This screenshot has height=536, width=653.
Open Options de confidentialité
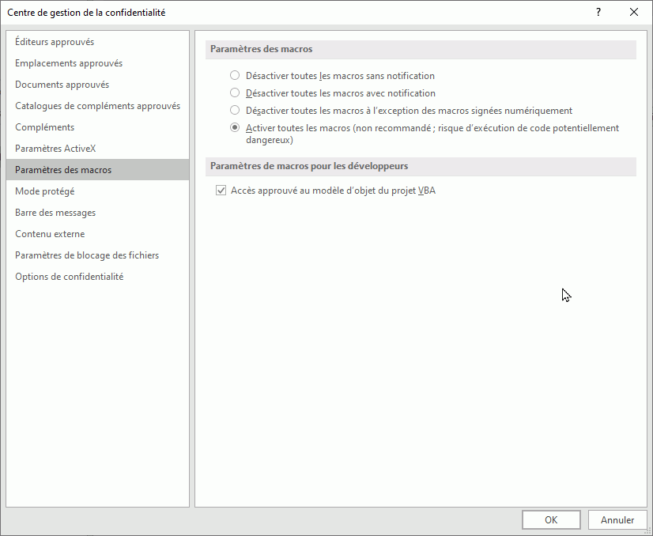(97, 277)
